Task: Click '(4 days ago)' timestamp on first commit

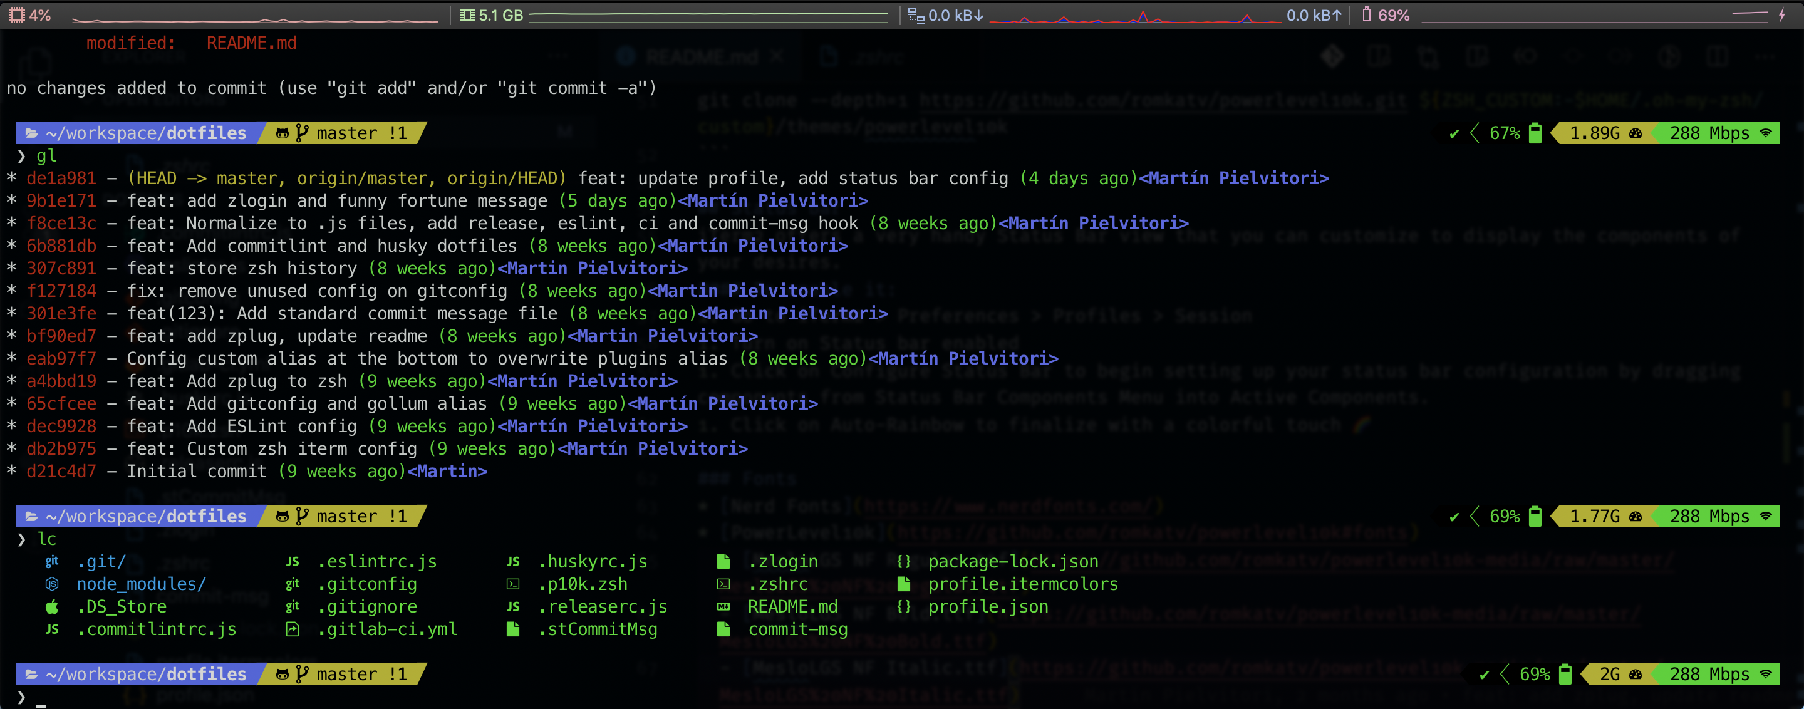Action: [1079, 179]
